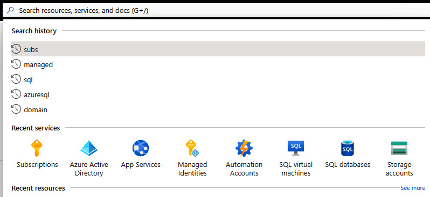Click the history clock icon beside 'managed'
The width and height of the screenshot is (430, 197).
pyautogui.click(x=16, y=64)
